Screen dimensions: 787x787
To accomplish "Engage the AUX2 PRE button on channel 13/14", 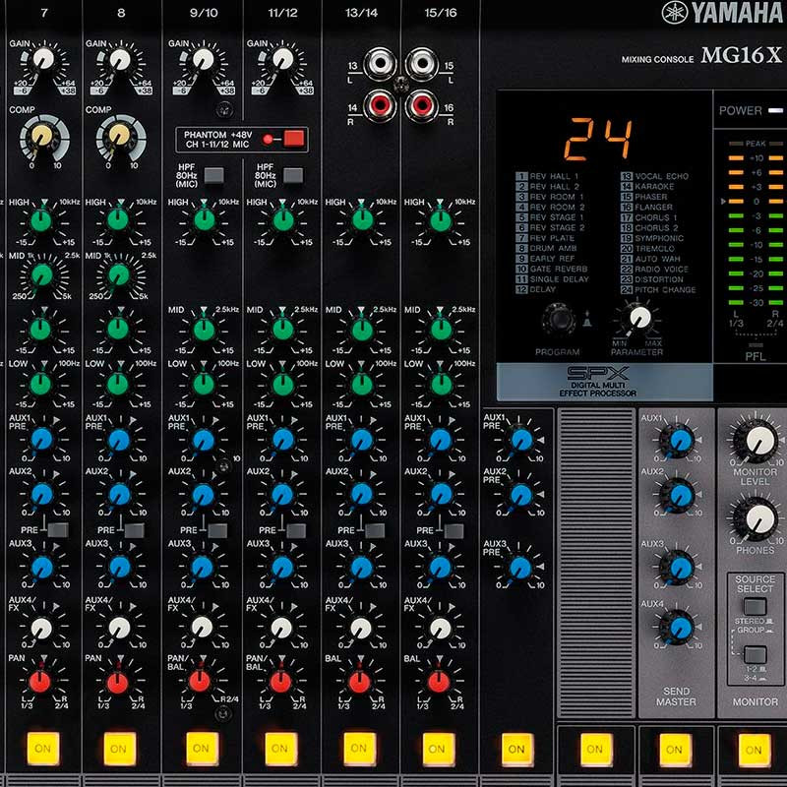I will (x=375, y=530).
